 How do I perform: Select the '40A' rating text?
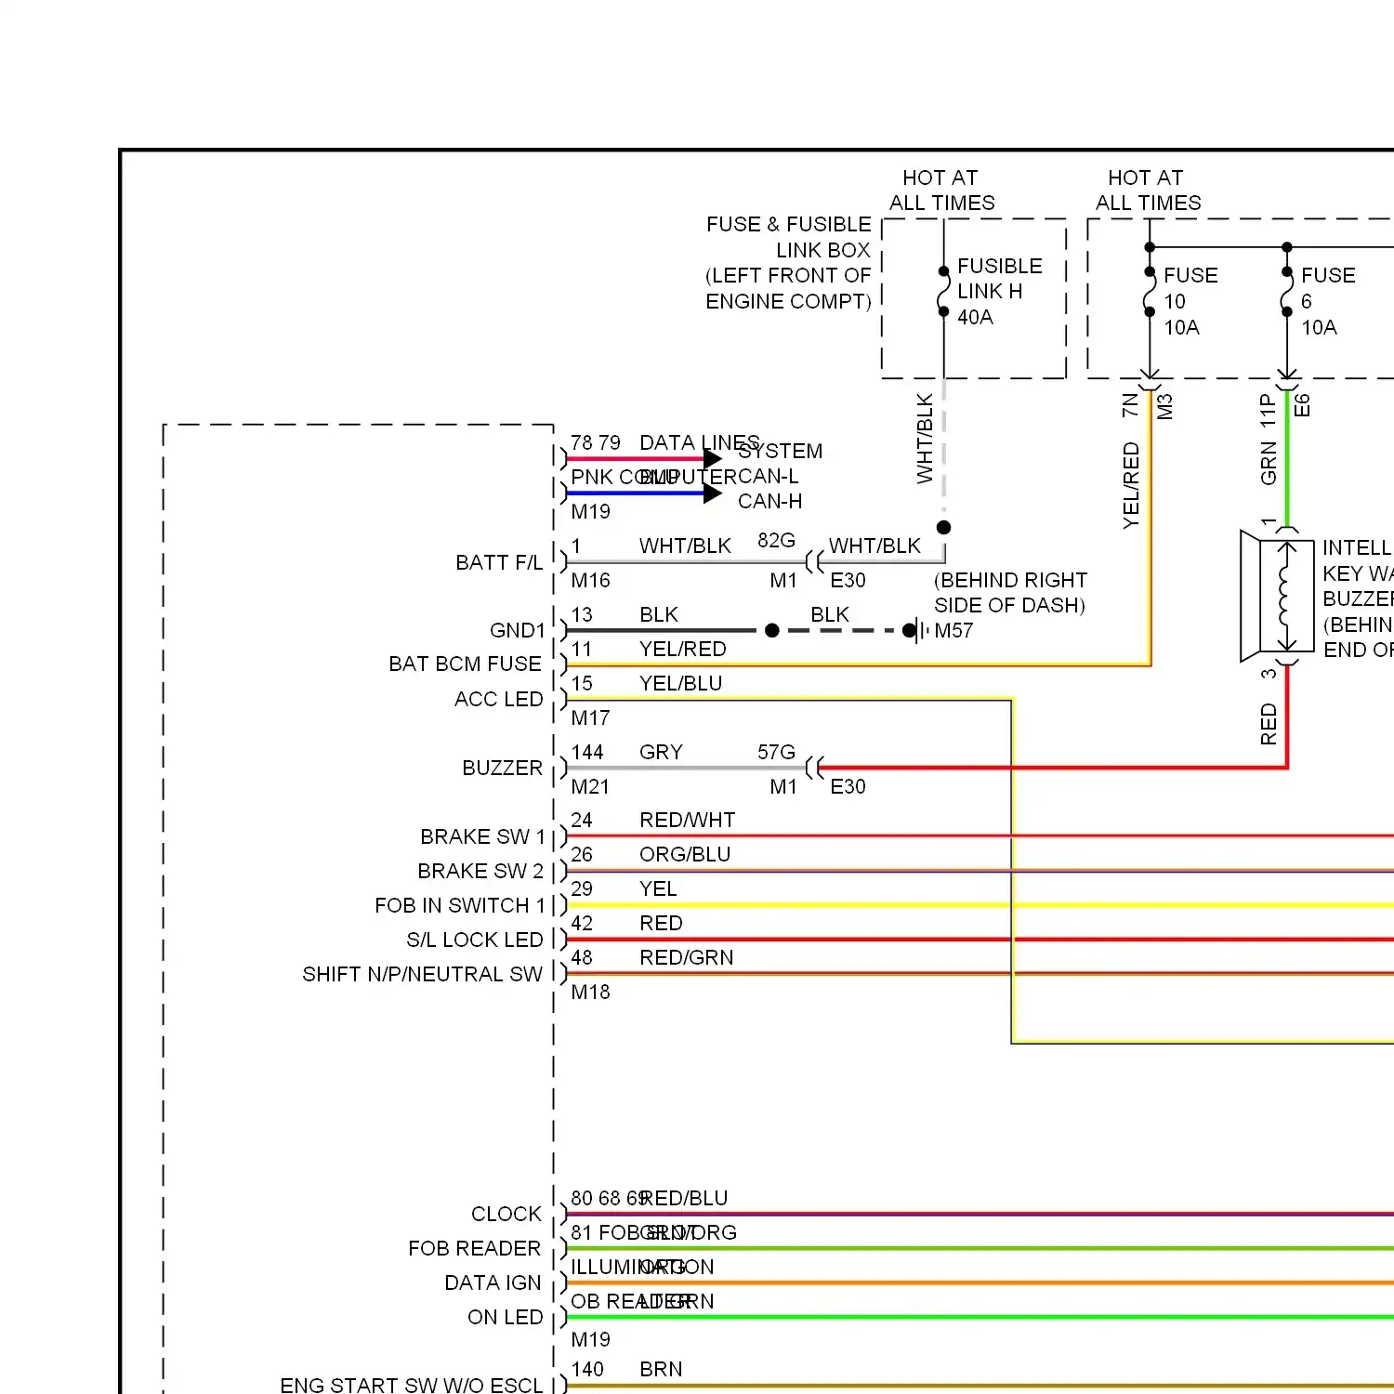pos(975,318)
